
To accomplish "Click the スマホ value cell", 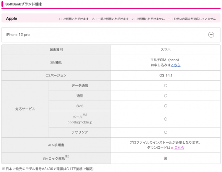I will (165, 50).
